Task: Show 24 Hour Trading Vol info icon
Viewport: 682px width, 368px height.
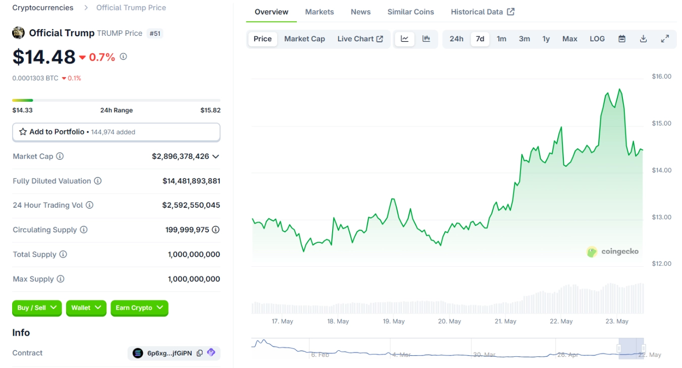Action: (x=89, y=205)
